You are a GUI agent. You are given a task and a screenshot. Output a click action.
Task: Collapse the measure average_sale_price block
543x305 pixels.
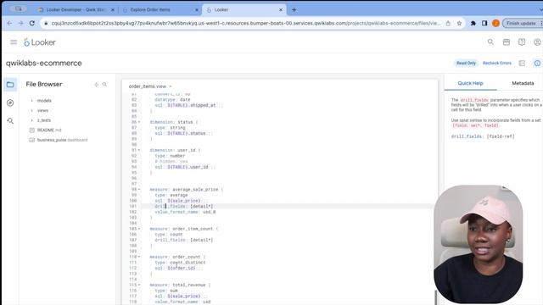[x=139, y=190]
